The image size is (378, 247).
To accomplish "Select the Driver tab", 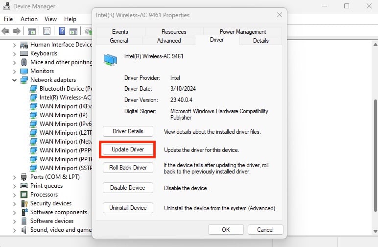I will point(217,40).
